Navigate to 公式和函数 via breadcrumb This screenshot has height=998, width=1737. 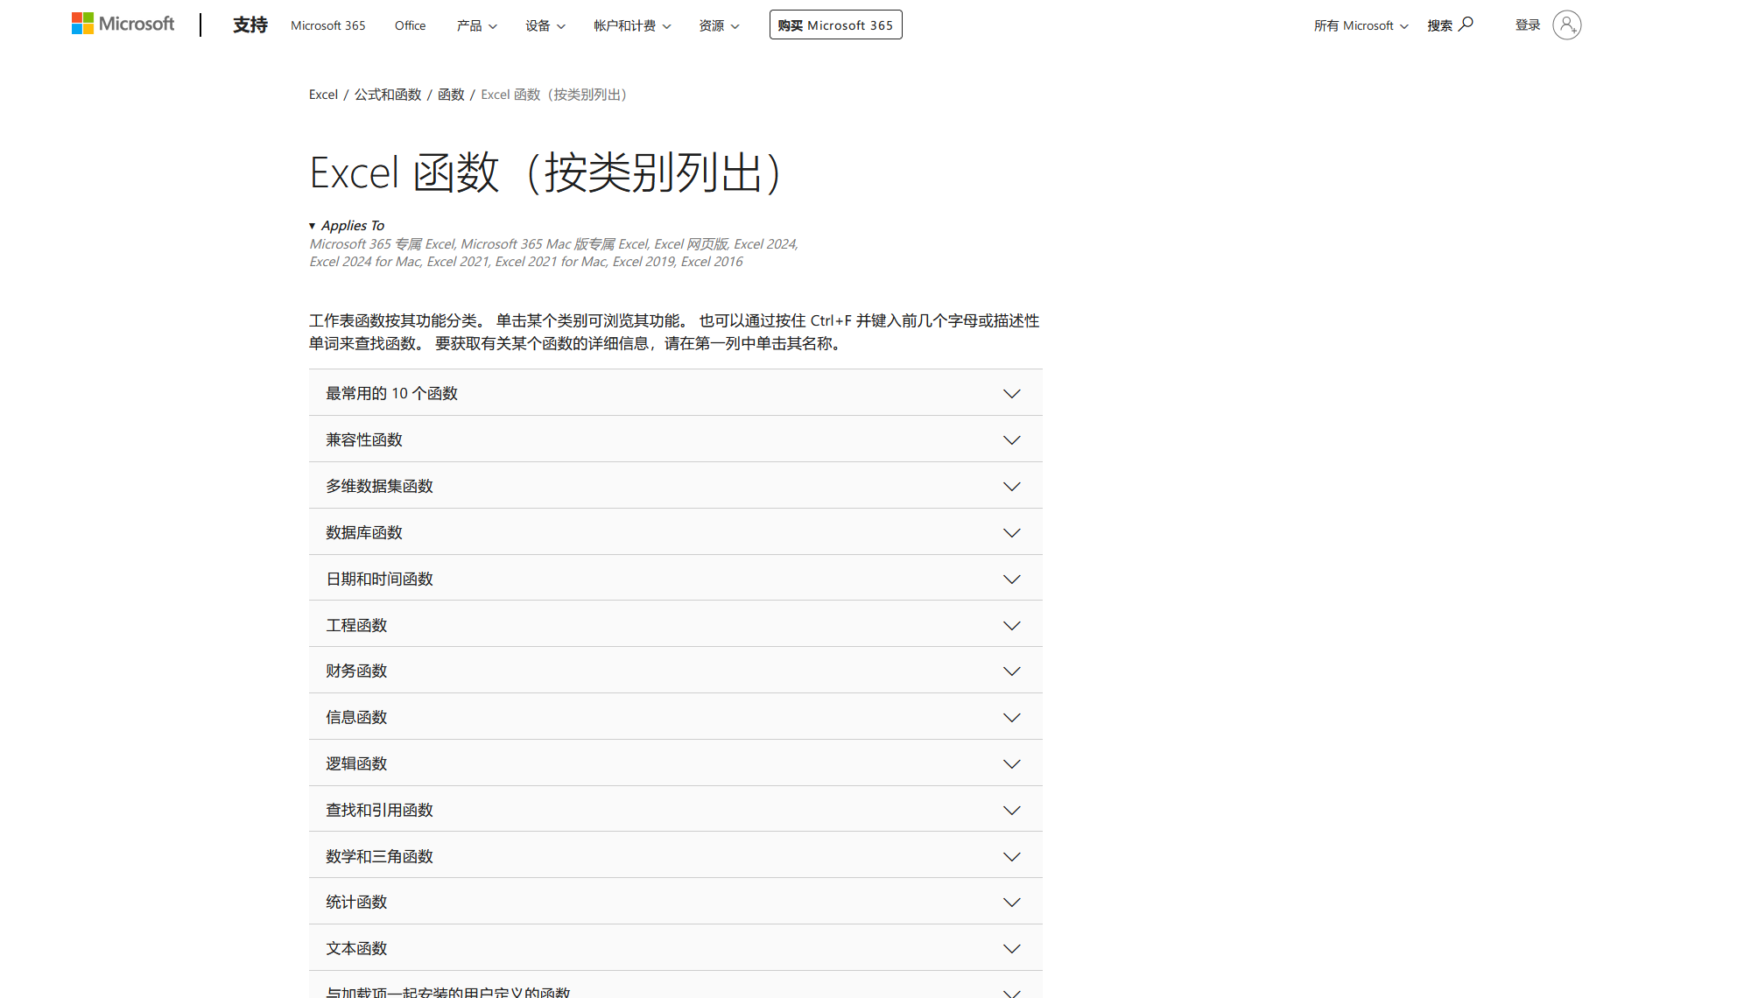pos(388,94)
